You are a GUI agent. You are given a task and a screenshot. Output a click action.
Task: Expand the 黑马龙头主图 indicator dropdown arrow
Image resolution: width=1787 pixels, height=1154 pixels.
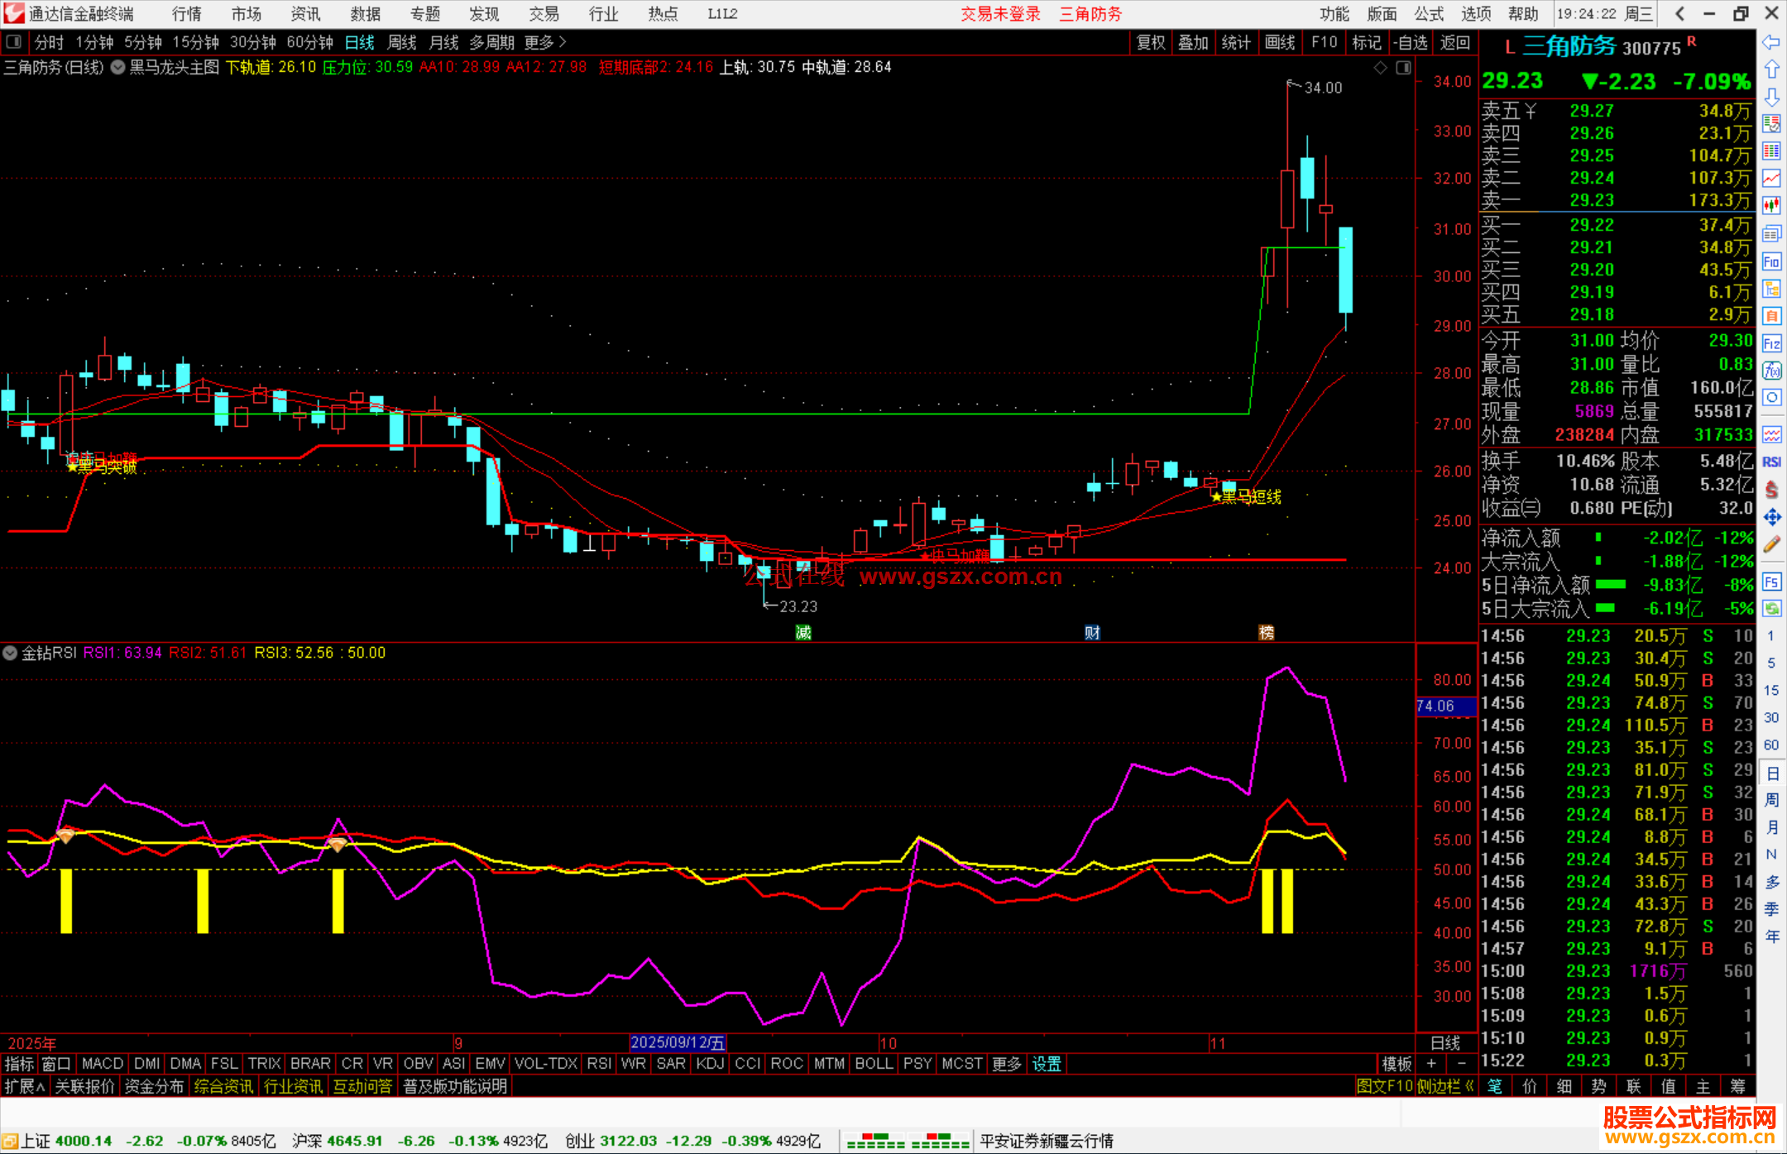click(118, 67)
